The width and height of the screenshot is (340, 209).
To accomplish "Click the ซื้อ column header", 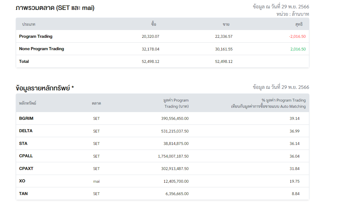I will click(154, 24).
